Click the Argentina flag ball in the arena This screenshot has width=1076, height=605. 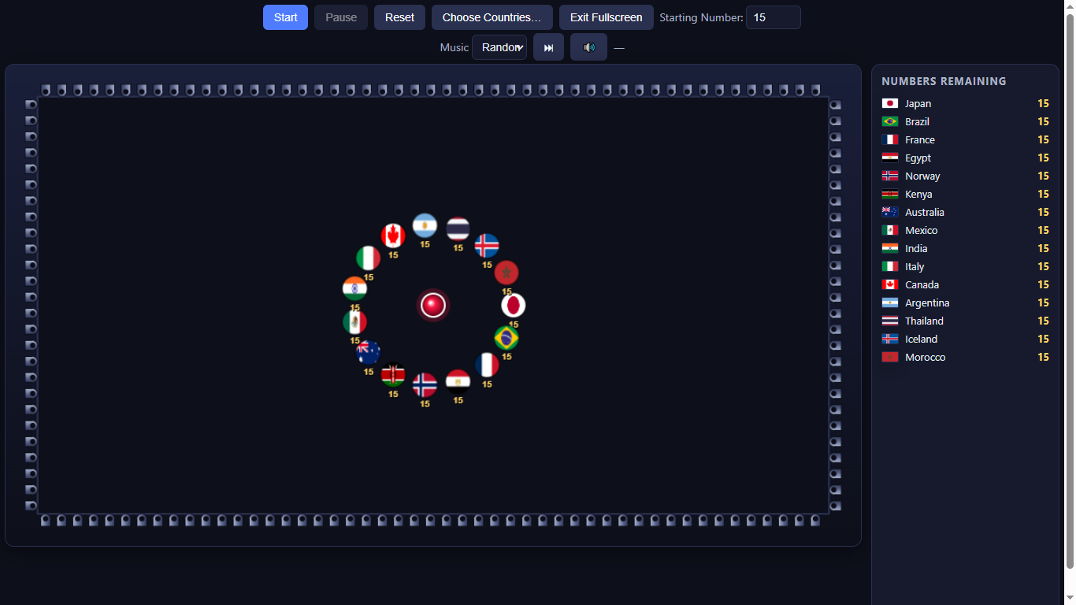coord(425,225)
